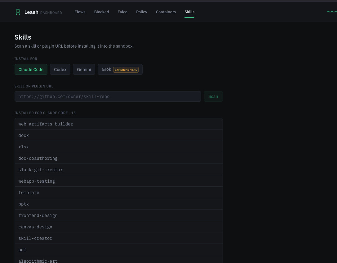
Task: Select the template skill row
Action: (x=119, y=192)
